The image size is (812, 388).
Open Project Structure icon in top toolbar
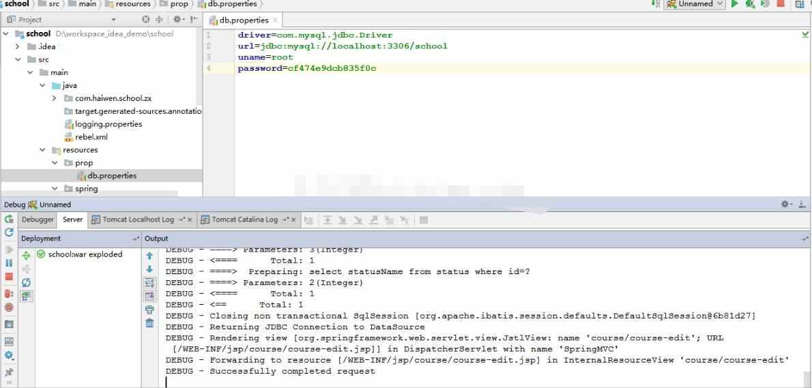tap(799, 4)
